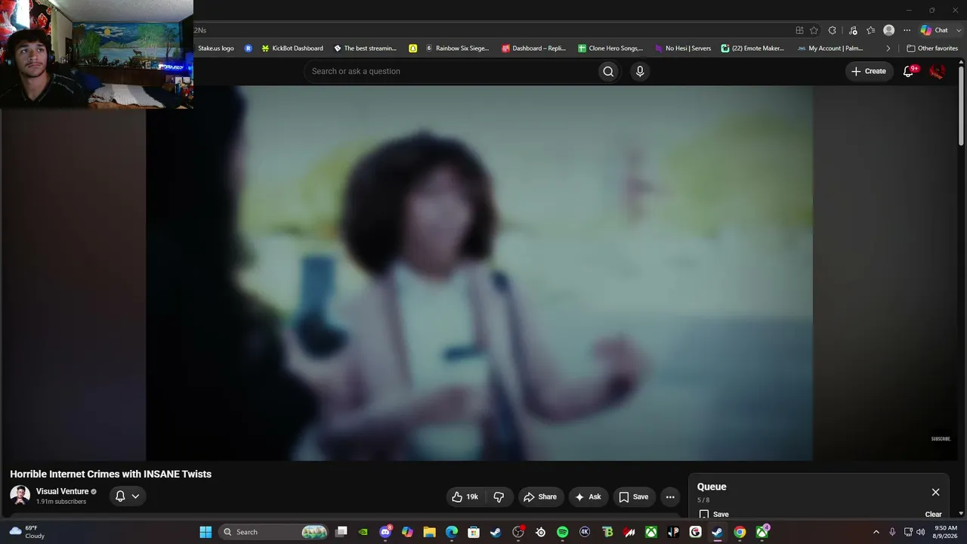The image size is (967, 544).
Task: Open the split screen browser icon
Action: coord(799,30)
